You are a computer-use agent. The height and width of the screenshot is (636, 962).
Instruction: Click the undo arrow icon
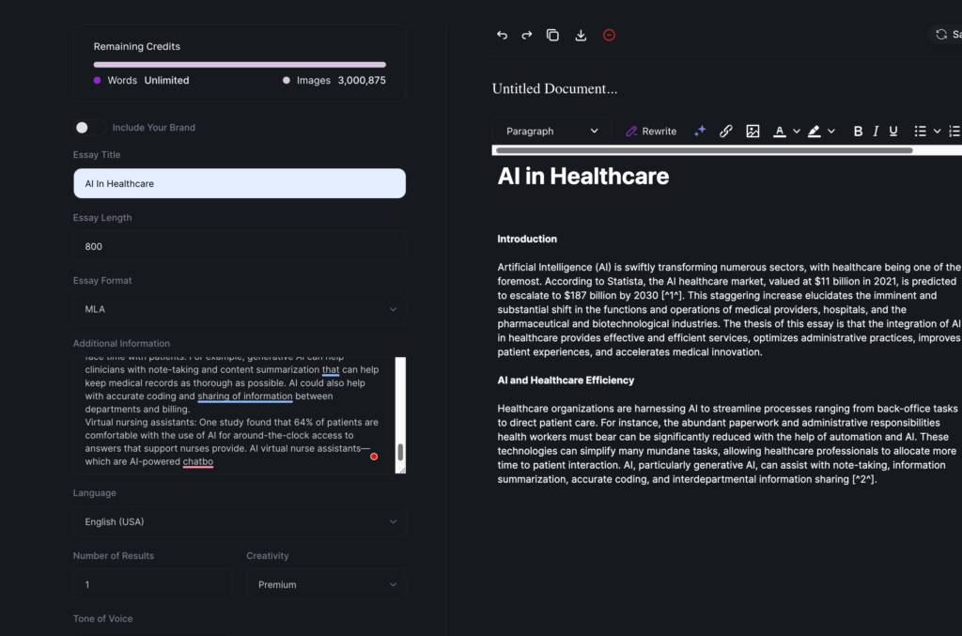[x=502, y=35]
